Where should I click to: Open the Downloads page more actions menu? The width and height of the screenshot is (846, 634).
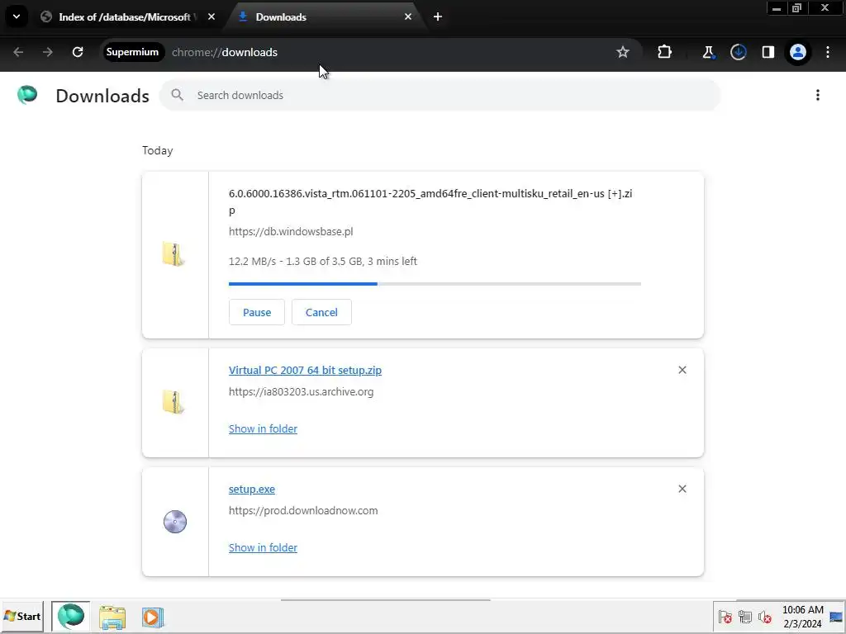[818, 96]
